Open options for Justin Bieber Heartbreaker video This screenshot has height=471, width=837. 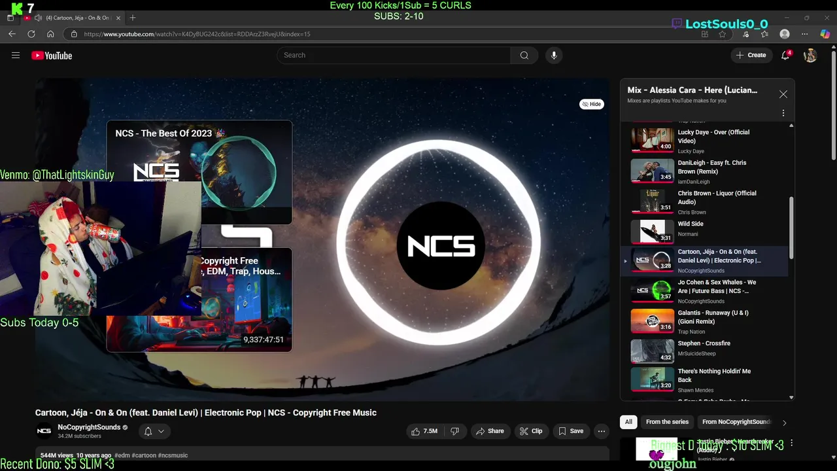[792, 444]
